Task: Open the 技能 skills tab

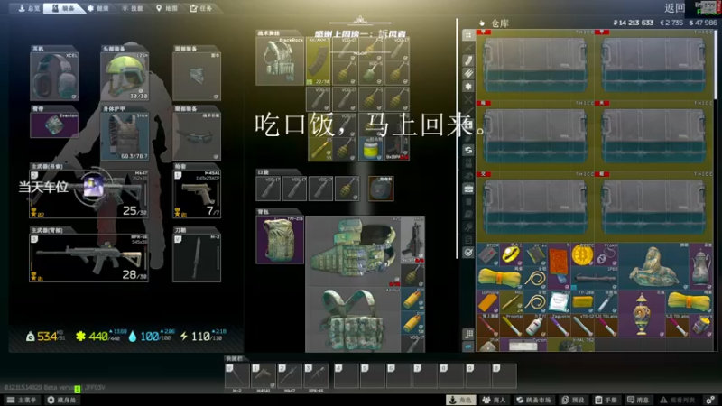Action: click(x=133, y=8)
